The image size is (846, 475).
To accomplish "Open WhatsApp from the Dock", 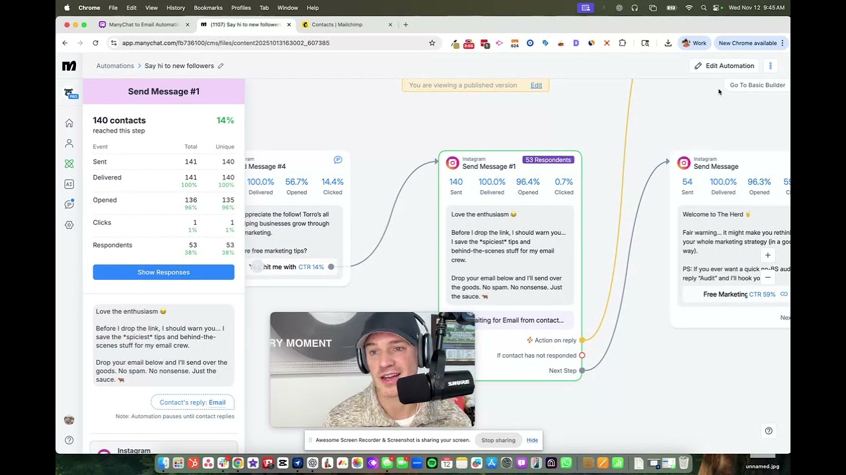I will (566, 463).
